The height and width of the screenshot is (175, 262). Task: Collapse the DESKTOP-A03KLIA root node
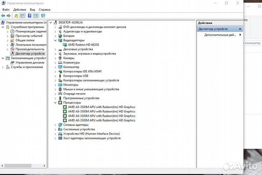click(51, 23)
